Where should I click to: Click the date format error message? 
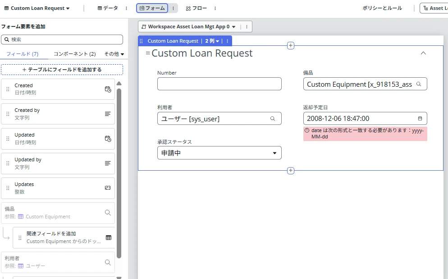365,133
